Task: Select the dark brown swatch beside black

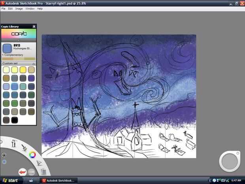Action: click(6, 120)
